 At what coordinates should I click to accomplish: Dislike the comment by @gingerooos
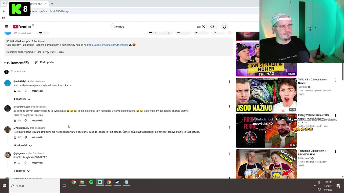click(x=26, y=163)
